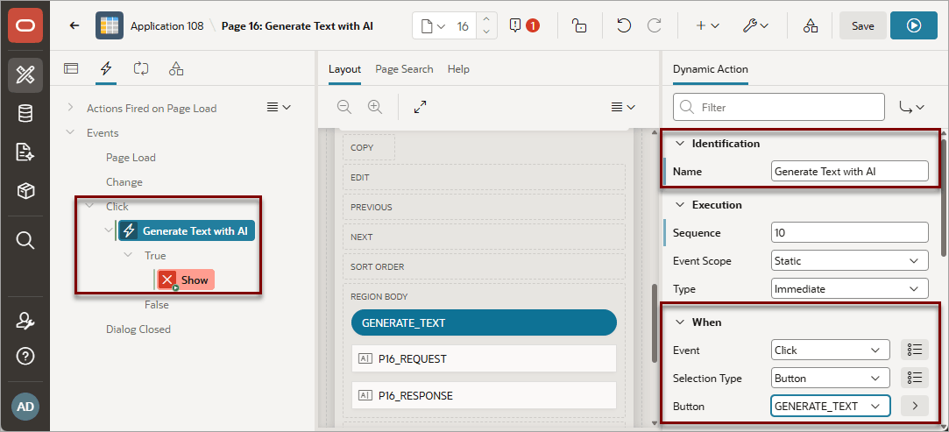Viewport: 949px width, 432px height.
Task: Expand Actions Fired on Page Load
Action: (71, 108)
